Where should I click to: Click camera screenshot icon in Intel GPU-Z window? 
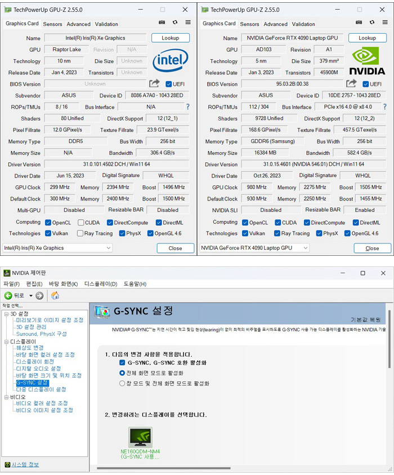(x=162, y=23)
